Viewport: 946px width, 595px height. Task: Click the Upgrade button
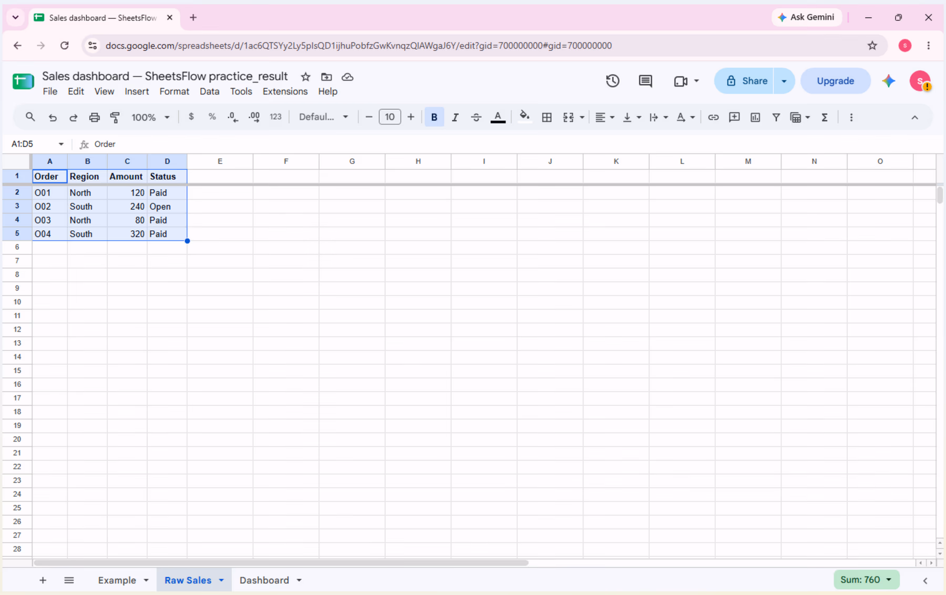click(x=835, y=81)
